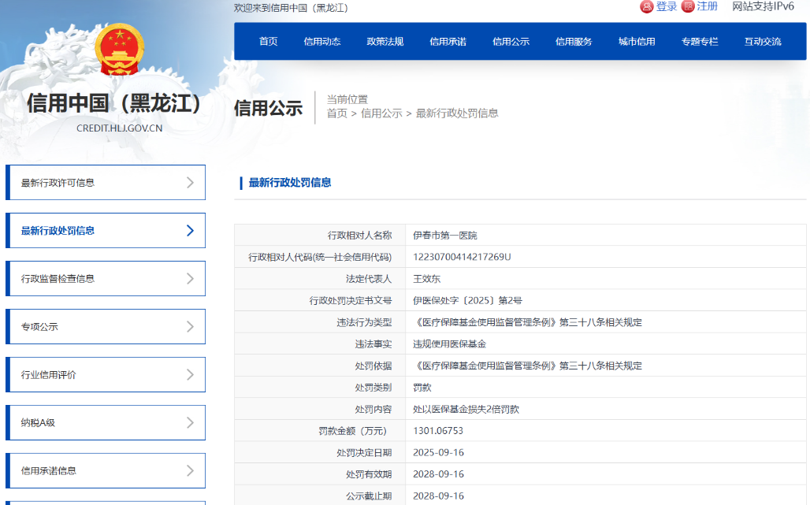Click chevron on 信用承诺信息
The image size is (810, 505).
190,471
